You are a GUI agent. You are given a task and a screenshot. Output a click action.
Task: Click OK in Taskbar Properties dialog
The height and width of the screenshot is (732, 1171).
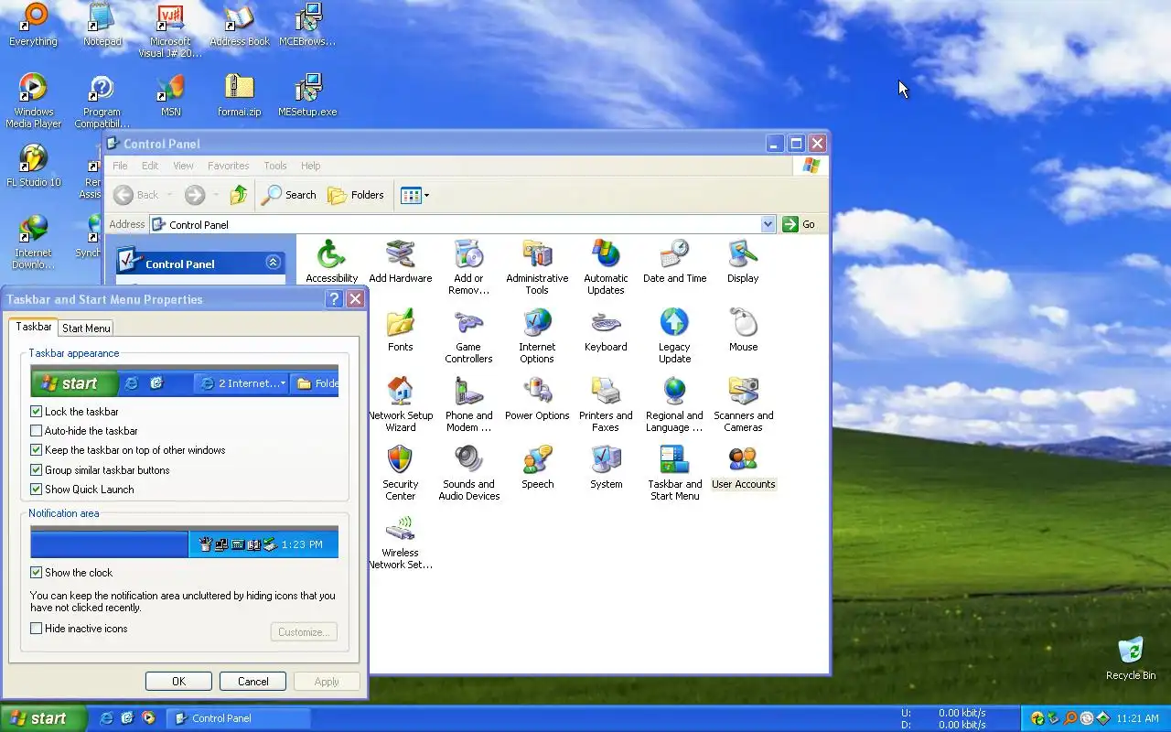point(178,682)
